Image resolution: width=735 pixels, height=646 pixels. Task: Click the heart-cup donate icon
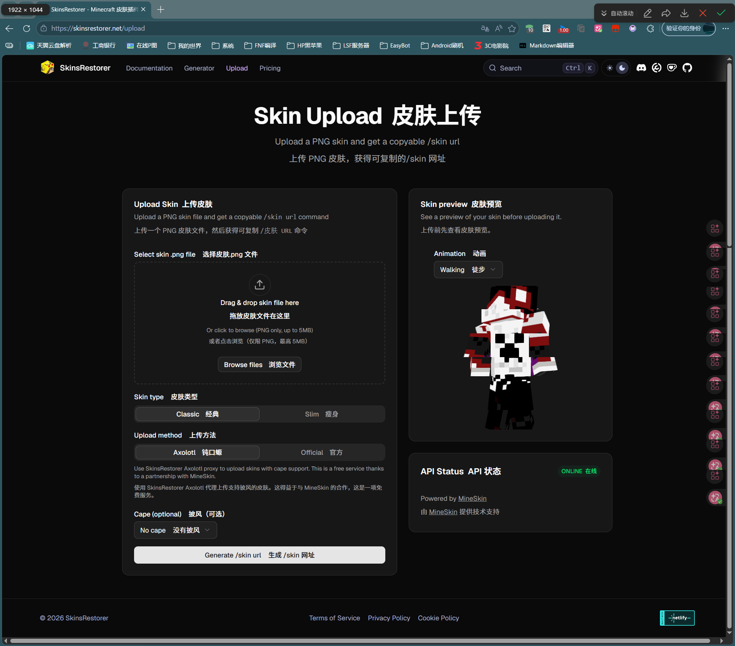(x=672, y=68)
